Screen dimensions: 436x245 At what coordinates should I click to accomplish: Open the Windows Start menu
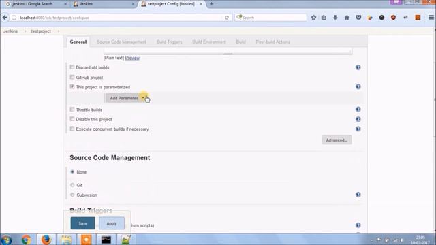[x=6, y=240]
